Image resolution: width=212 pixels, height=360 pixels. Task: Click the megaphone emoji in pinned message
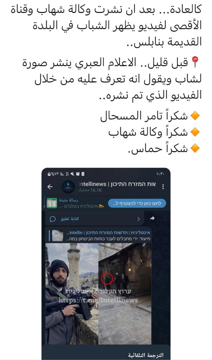click(x=101, y=206)
